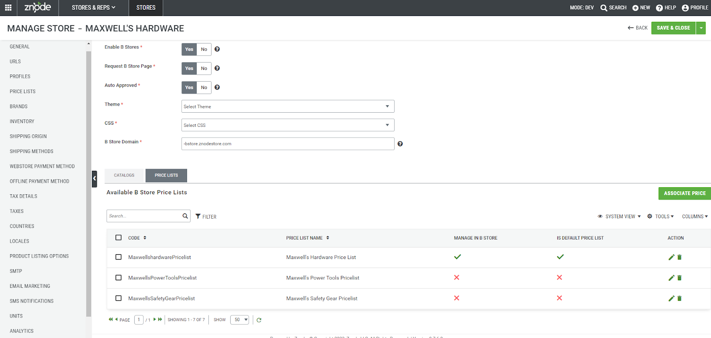
Task: Show help tooltip for B Store Domain
Action: (400, 144)
